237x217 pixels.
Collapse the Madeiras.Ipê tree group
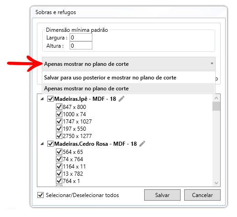point(42,99)
